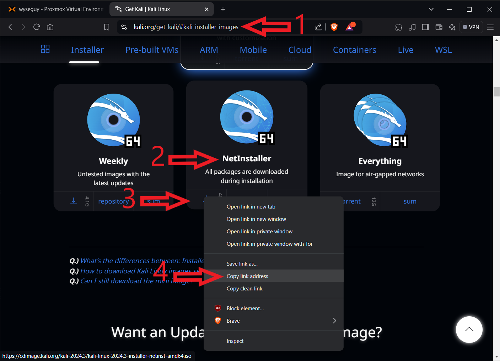The width and height of the screenshot is (500, 361).
Task: Select the Containers nav tab
Action: (355, 50)
